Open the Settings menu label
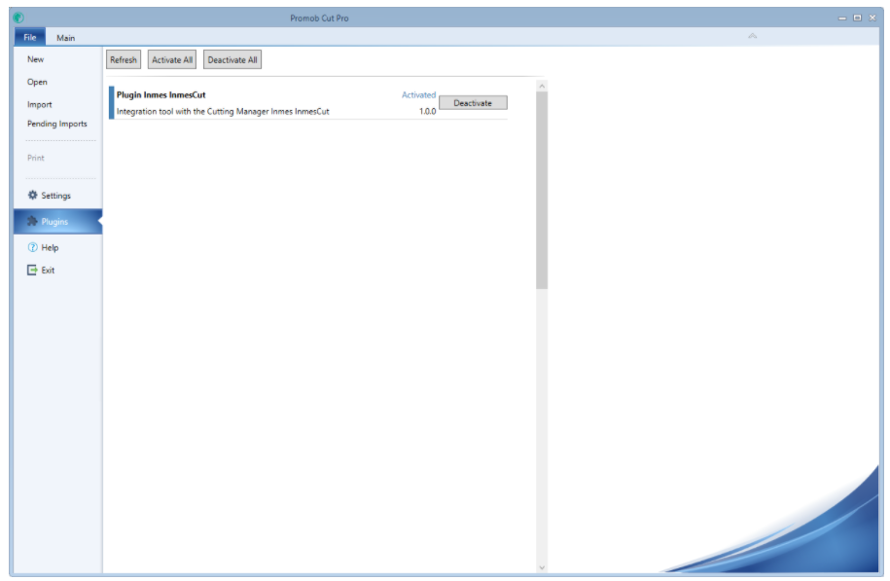 (x=55, y=196)
